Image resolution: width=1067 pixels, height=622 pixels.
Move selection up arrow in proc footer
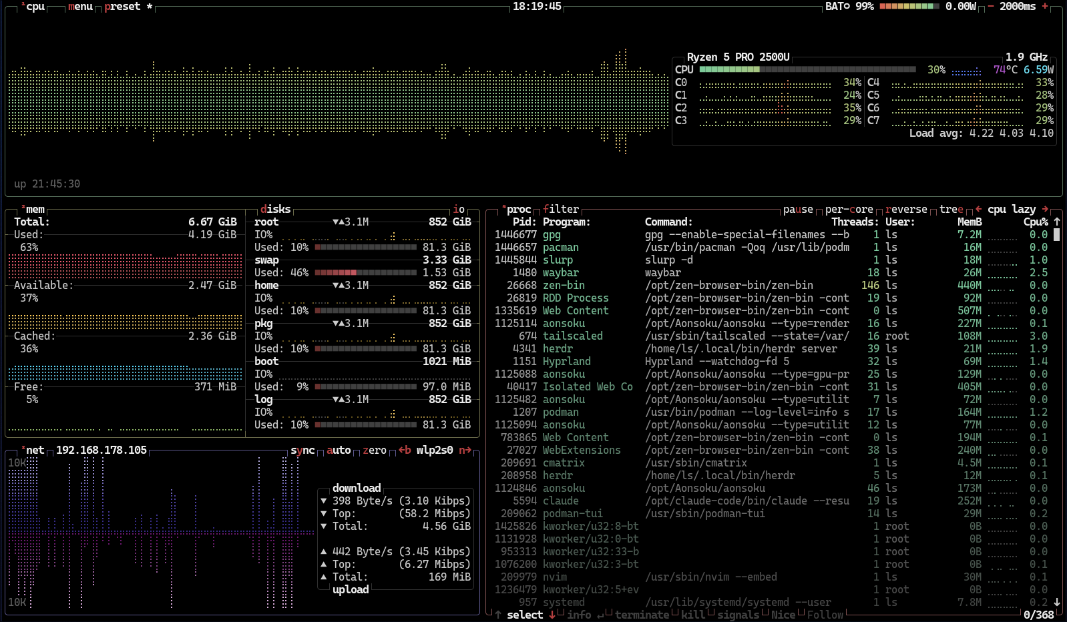(498, 615)
